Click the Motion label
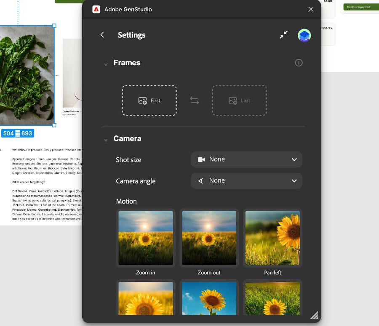This screenshot has height=326, width=379. coord(126,201)
